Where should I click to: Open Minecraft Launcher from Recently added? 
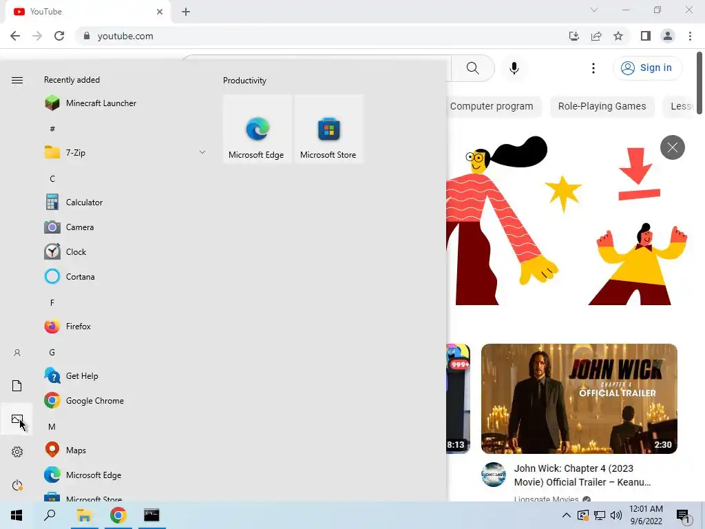tap(125, 103)
